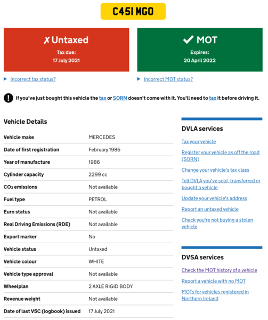Viewport: 268px width, 320px height.
Task: Open the SORN link in warning text
Action: tap(120, 98)
